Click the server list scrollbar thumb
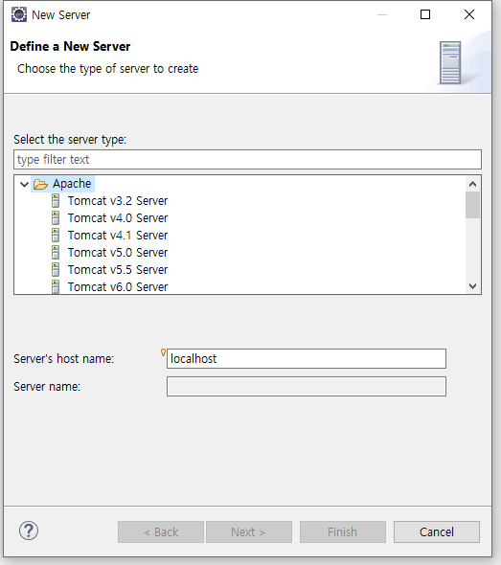 point(472,205)
